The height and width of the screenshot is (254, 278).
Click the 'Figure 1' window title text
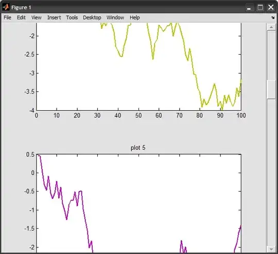tap(21, 7)
